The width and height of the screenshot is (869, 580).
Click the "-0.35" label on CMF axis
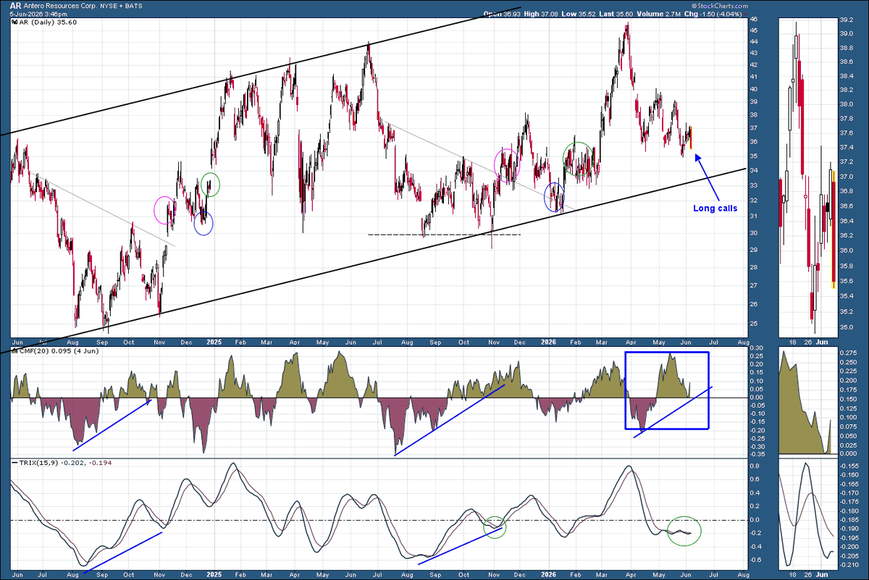(757, 455)
